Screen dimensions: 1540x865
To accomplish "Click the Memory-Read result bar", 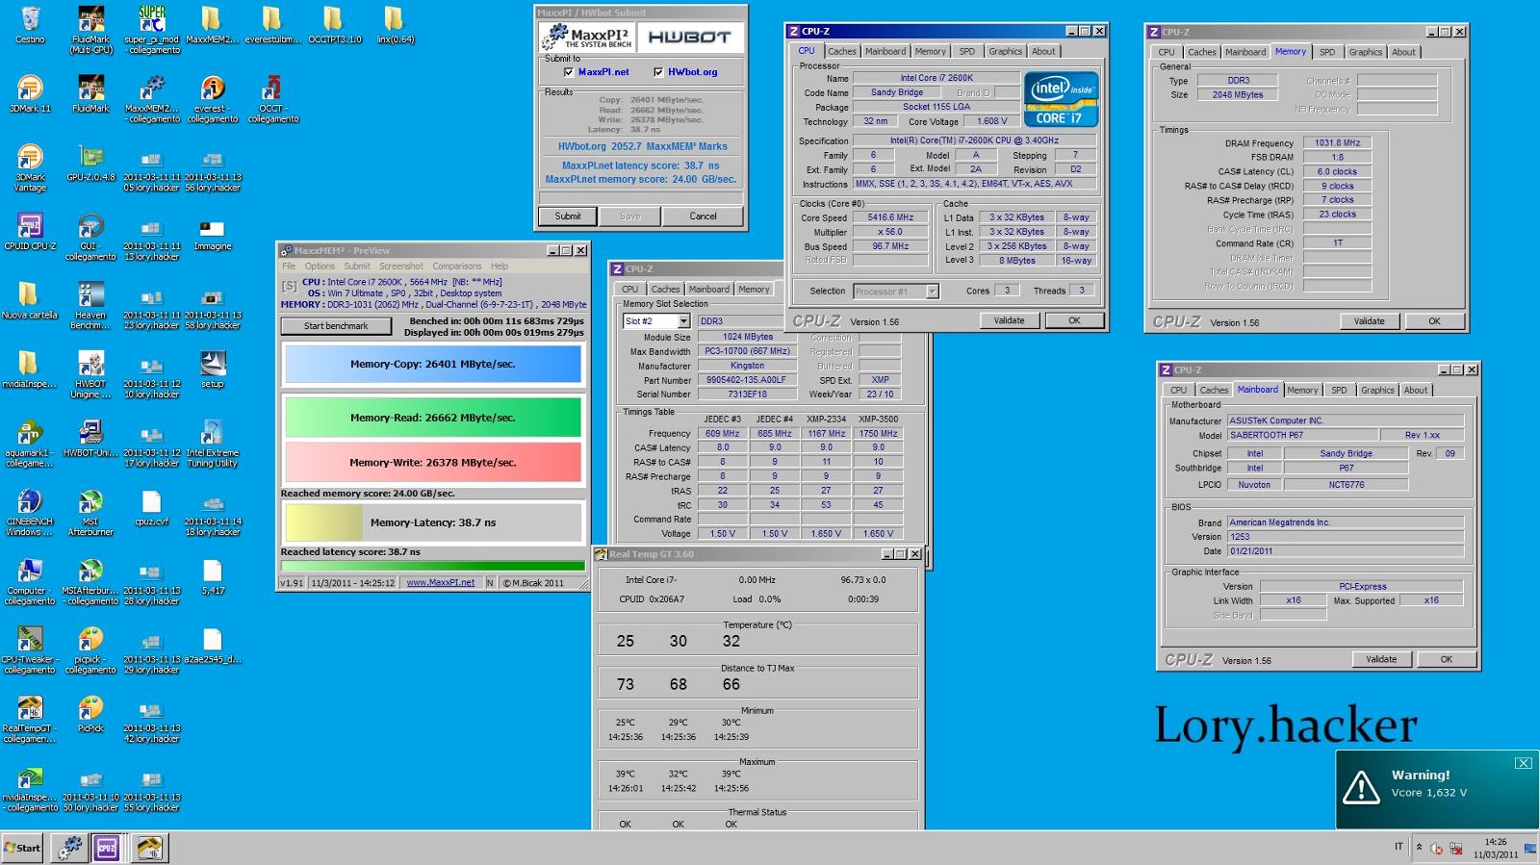I will tap(433, 418).
